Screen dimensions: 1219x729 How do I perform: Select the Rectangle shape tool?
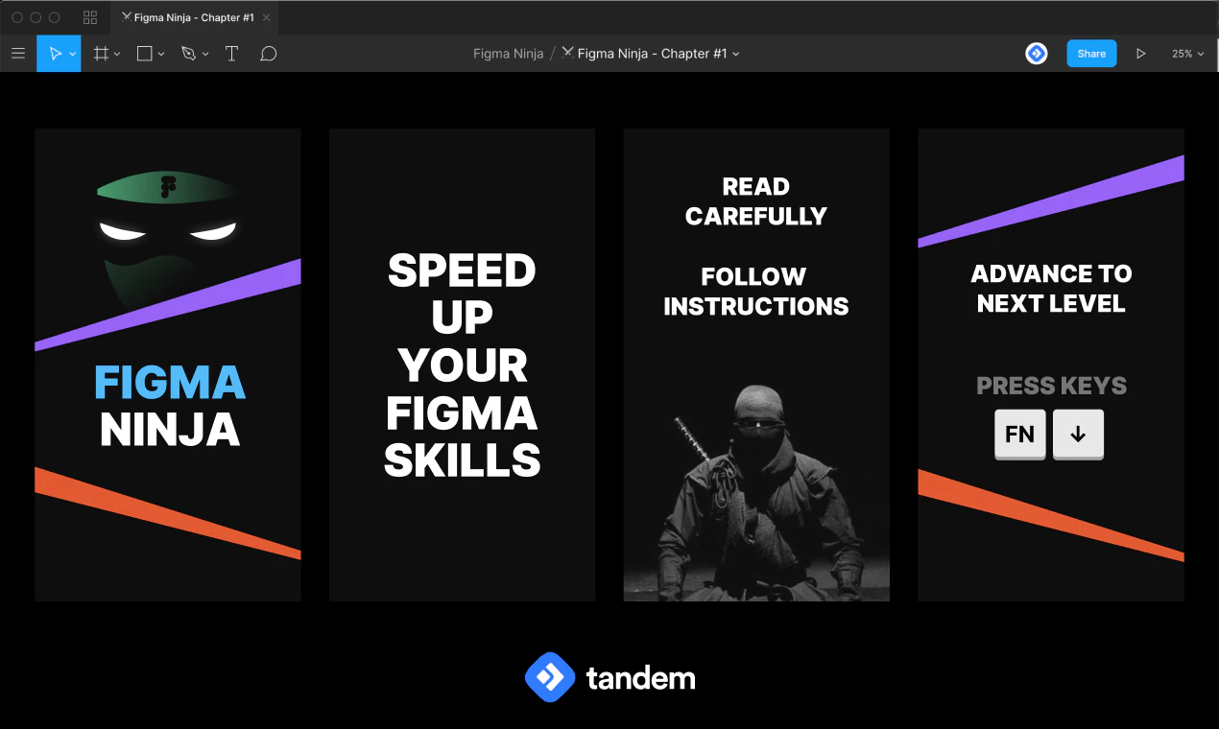click(x=145, y=54)
